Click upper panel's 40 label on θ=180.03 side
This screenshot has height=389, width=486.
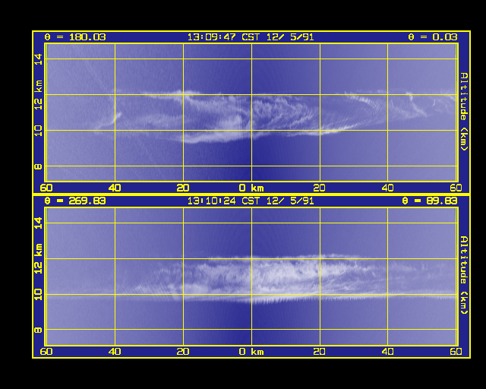click(x=115, y=188)
